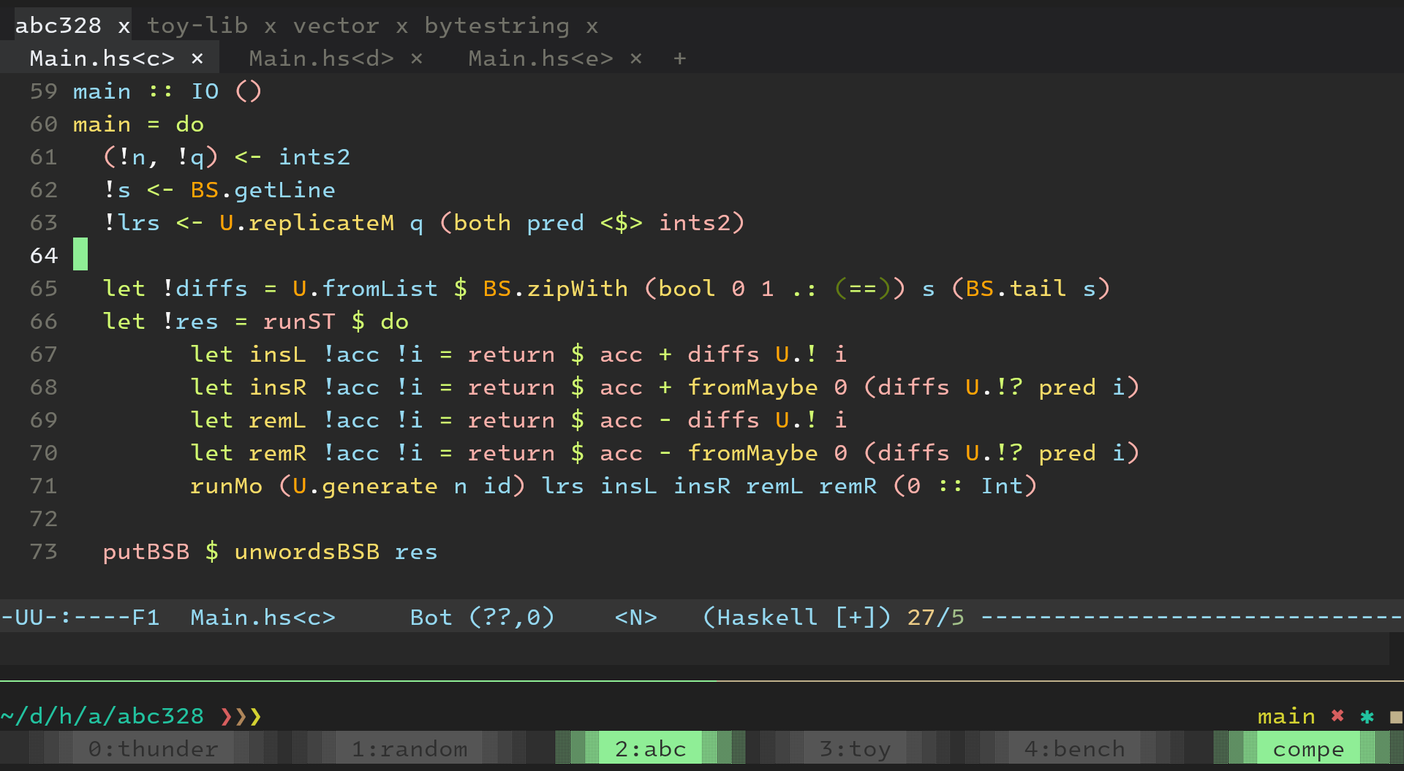Viewport: 1404px width, 771px height.
Task: Click ints2 on line 61
Action: [x=314, y=157]
